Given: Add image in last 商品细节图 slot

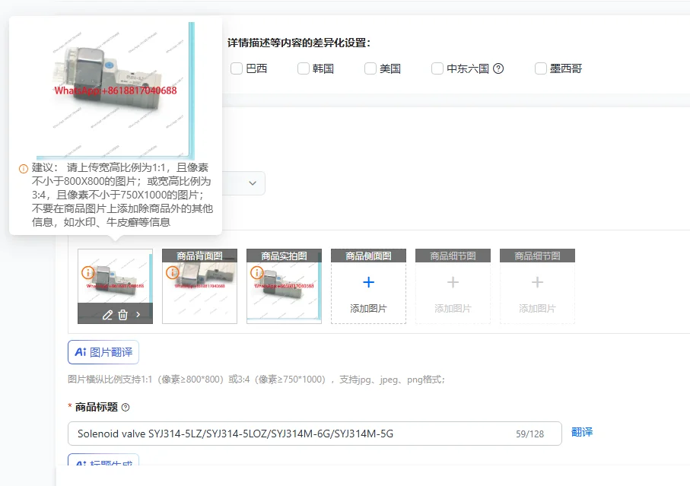Looking at the screenshot, I should 538,286.
